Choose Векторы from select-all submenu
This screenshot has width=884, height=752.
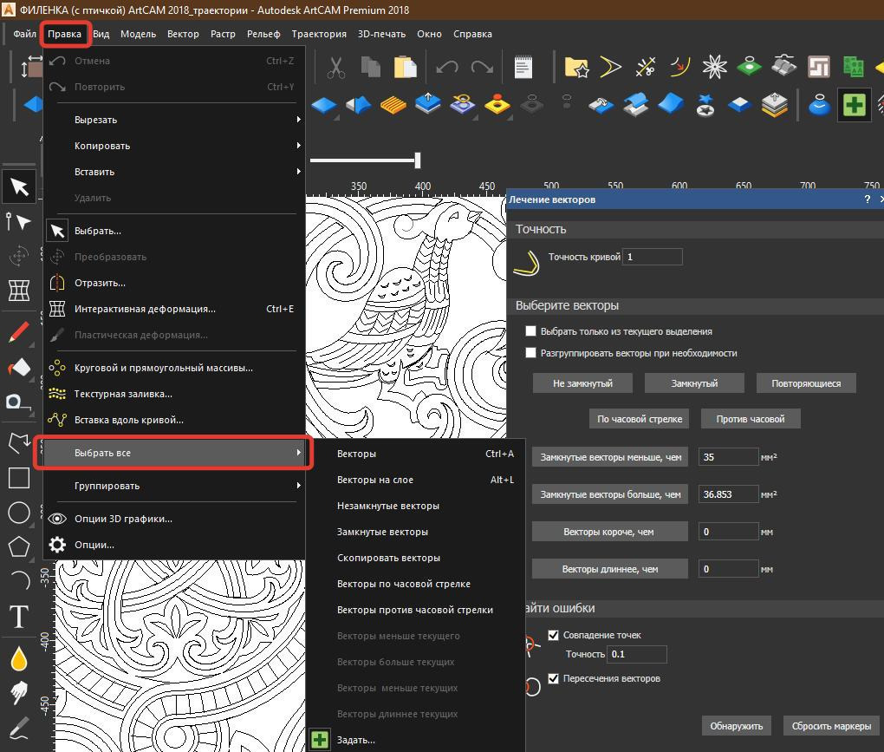coord(416,454)
